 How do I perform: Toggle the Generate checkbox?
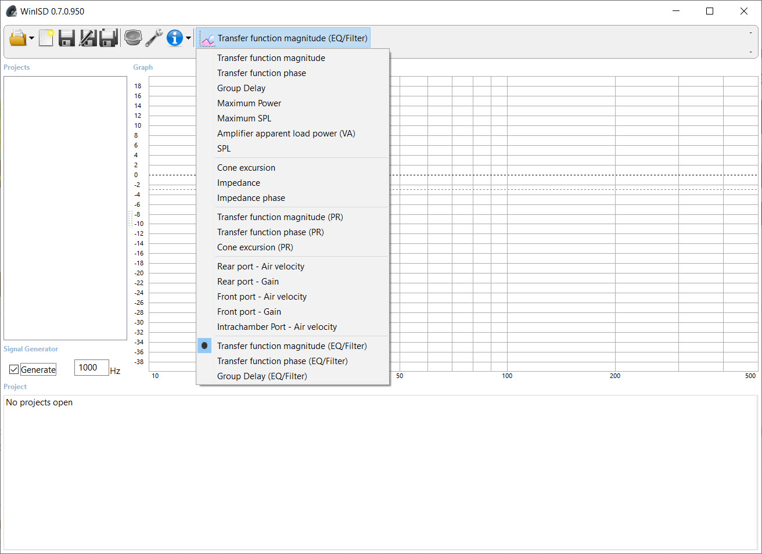tap(14, 369)
